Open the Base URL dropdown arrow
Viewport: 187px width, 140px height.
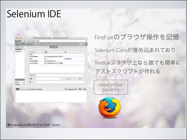point(86,41)
